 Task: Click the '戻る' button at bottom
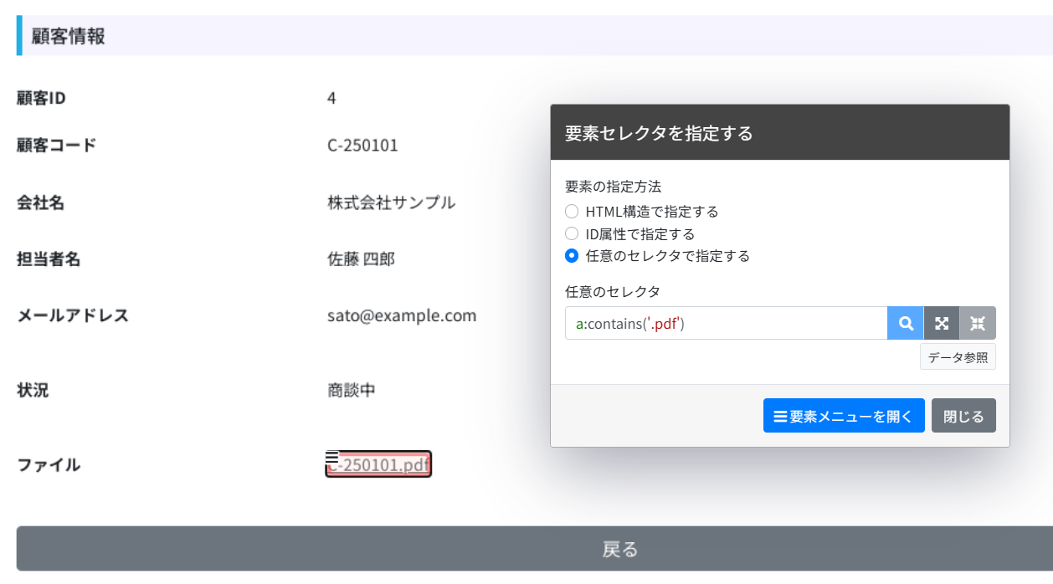click(x=535, y=549)
